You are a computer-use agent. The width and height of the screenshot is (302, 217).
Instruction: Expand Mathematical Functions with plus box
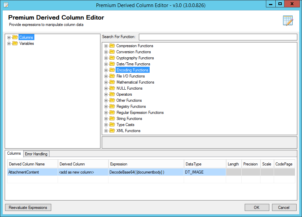tap(106, 82)
